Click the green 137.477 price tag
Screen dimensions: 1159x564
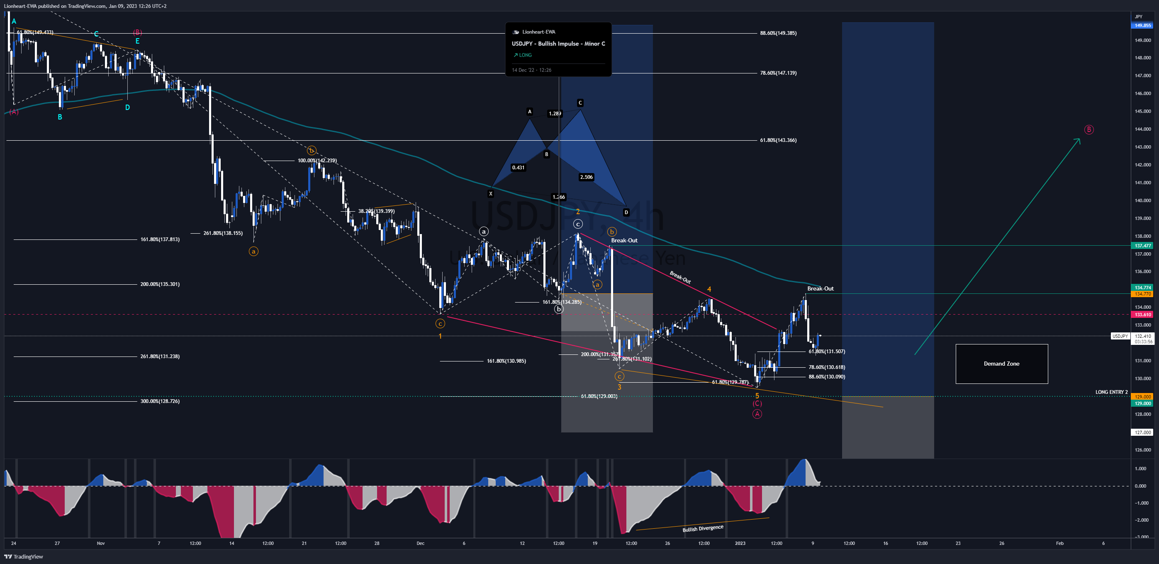(x=1142, y=246)
